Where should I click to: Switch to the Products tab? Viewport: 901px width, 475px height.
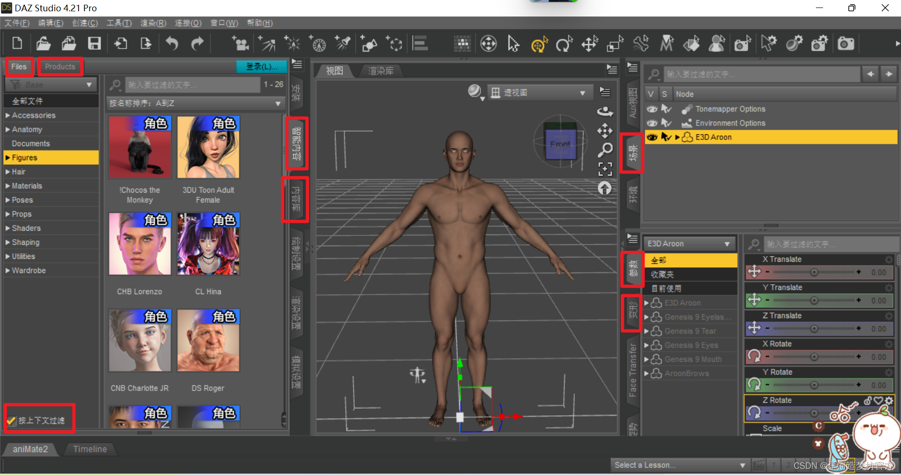coord(60,67)
